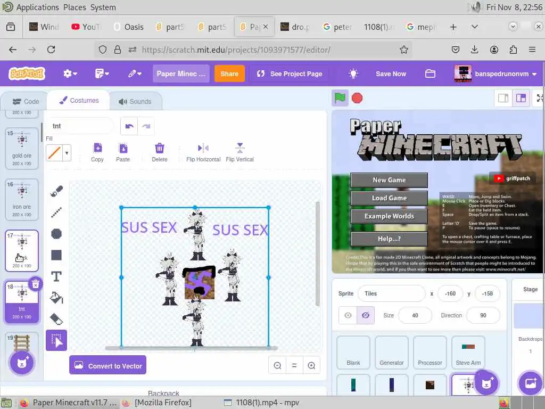Show the sprite with eye icon
The height and width of the screenshot is (409, 545).
348,315
